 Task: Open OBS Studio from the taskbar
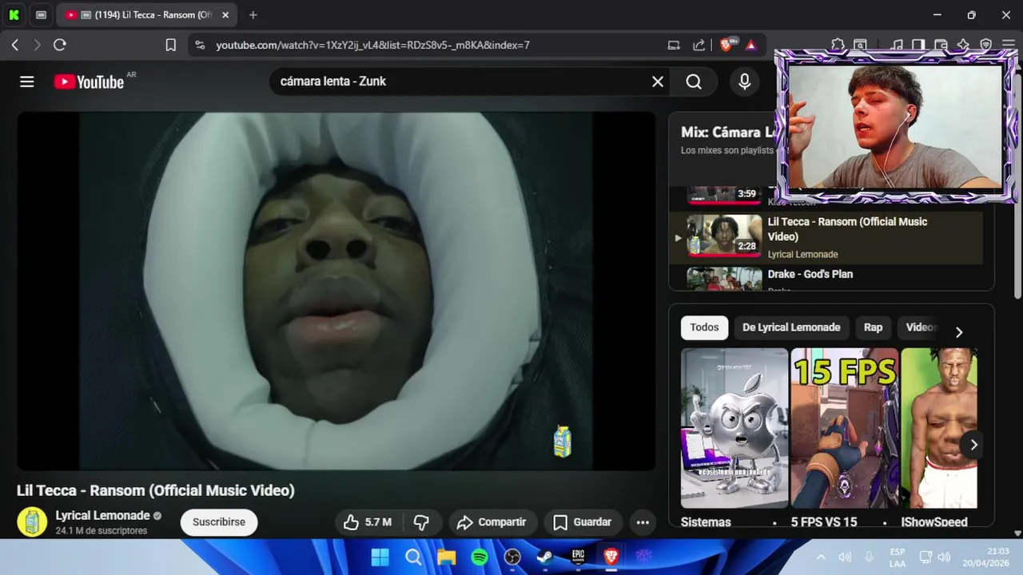(512, 557)
